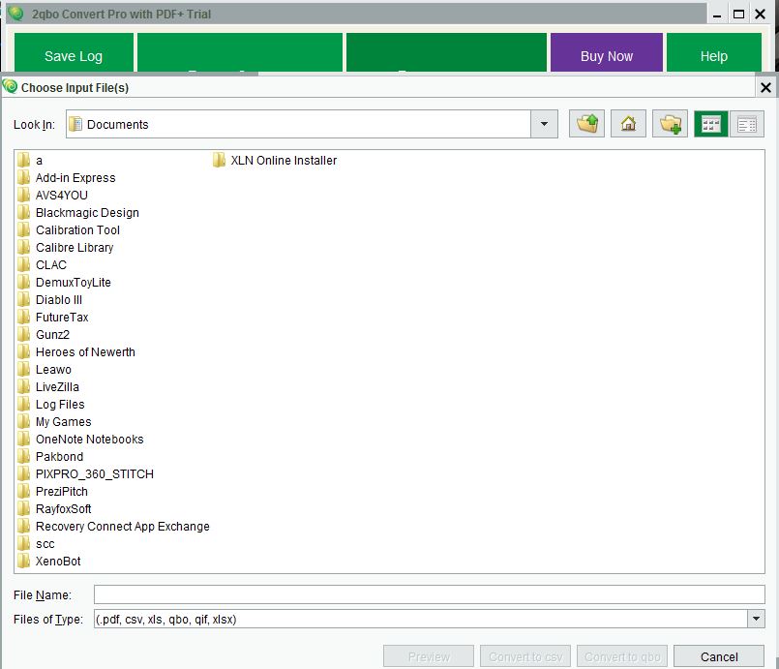Select the CLAC folder
This screenshot has height=669, width=779.
(x=42, y=264)
